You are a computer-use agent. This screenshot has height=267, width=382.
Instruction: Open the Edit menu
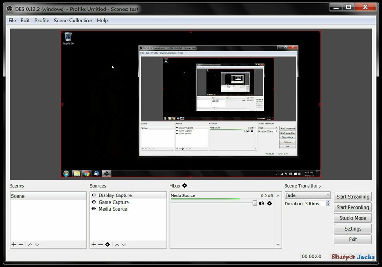[25, 21]
